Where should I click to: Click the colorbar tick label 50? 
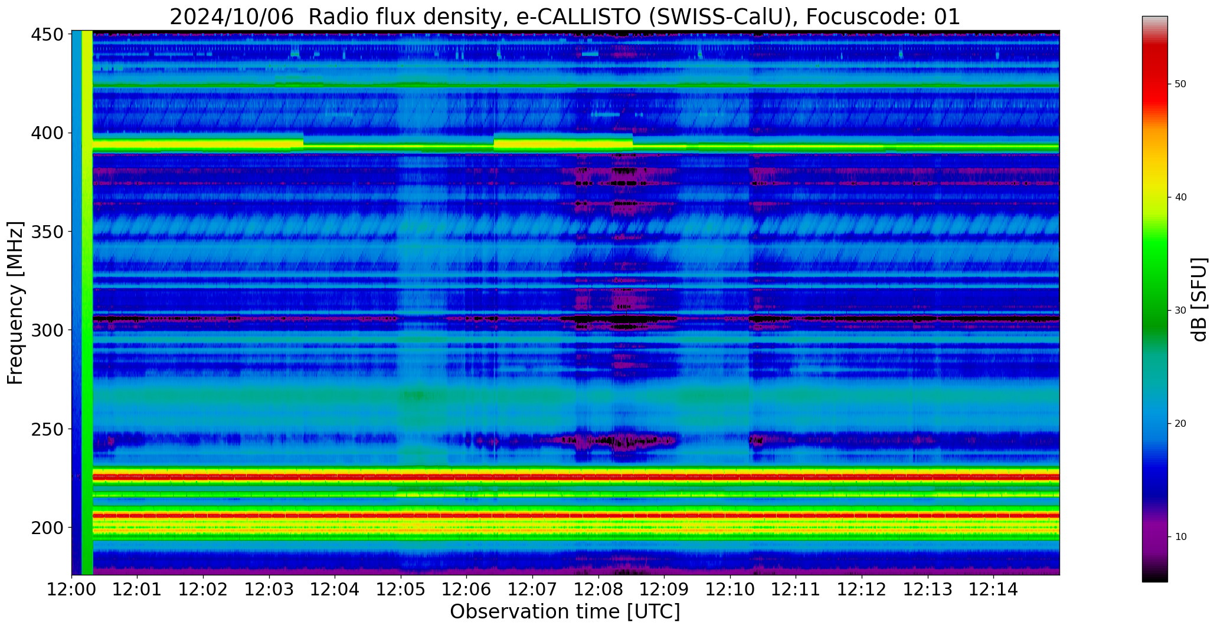(1180, 84)
